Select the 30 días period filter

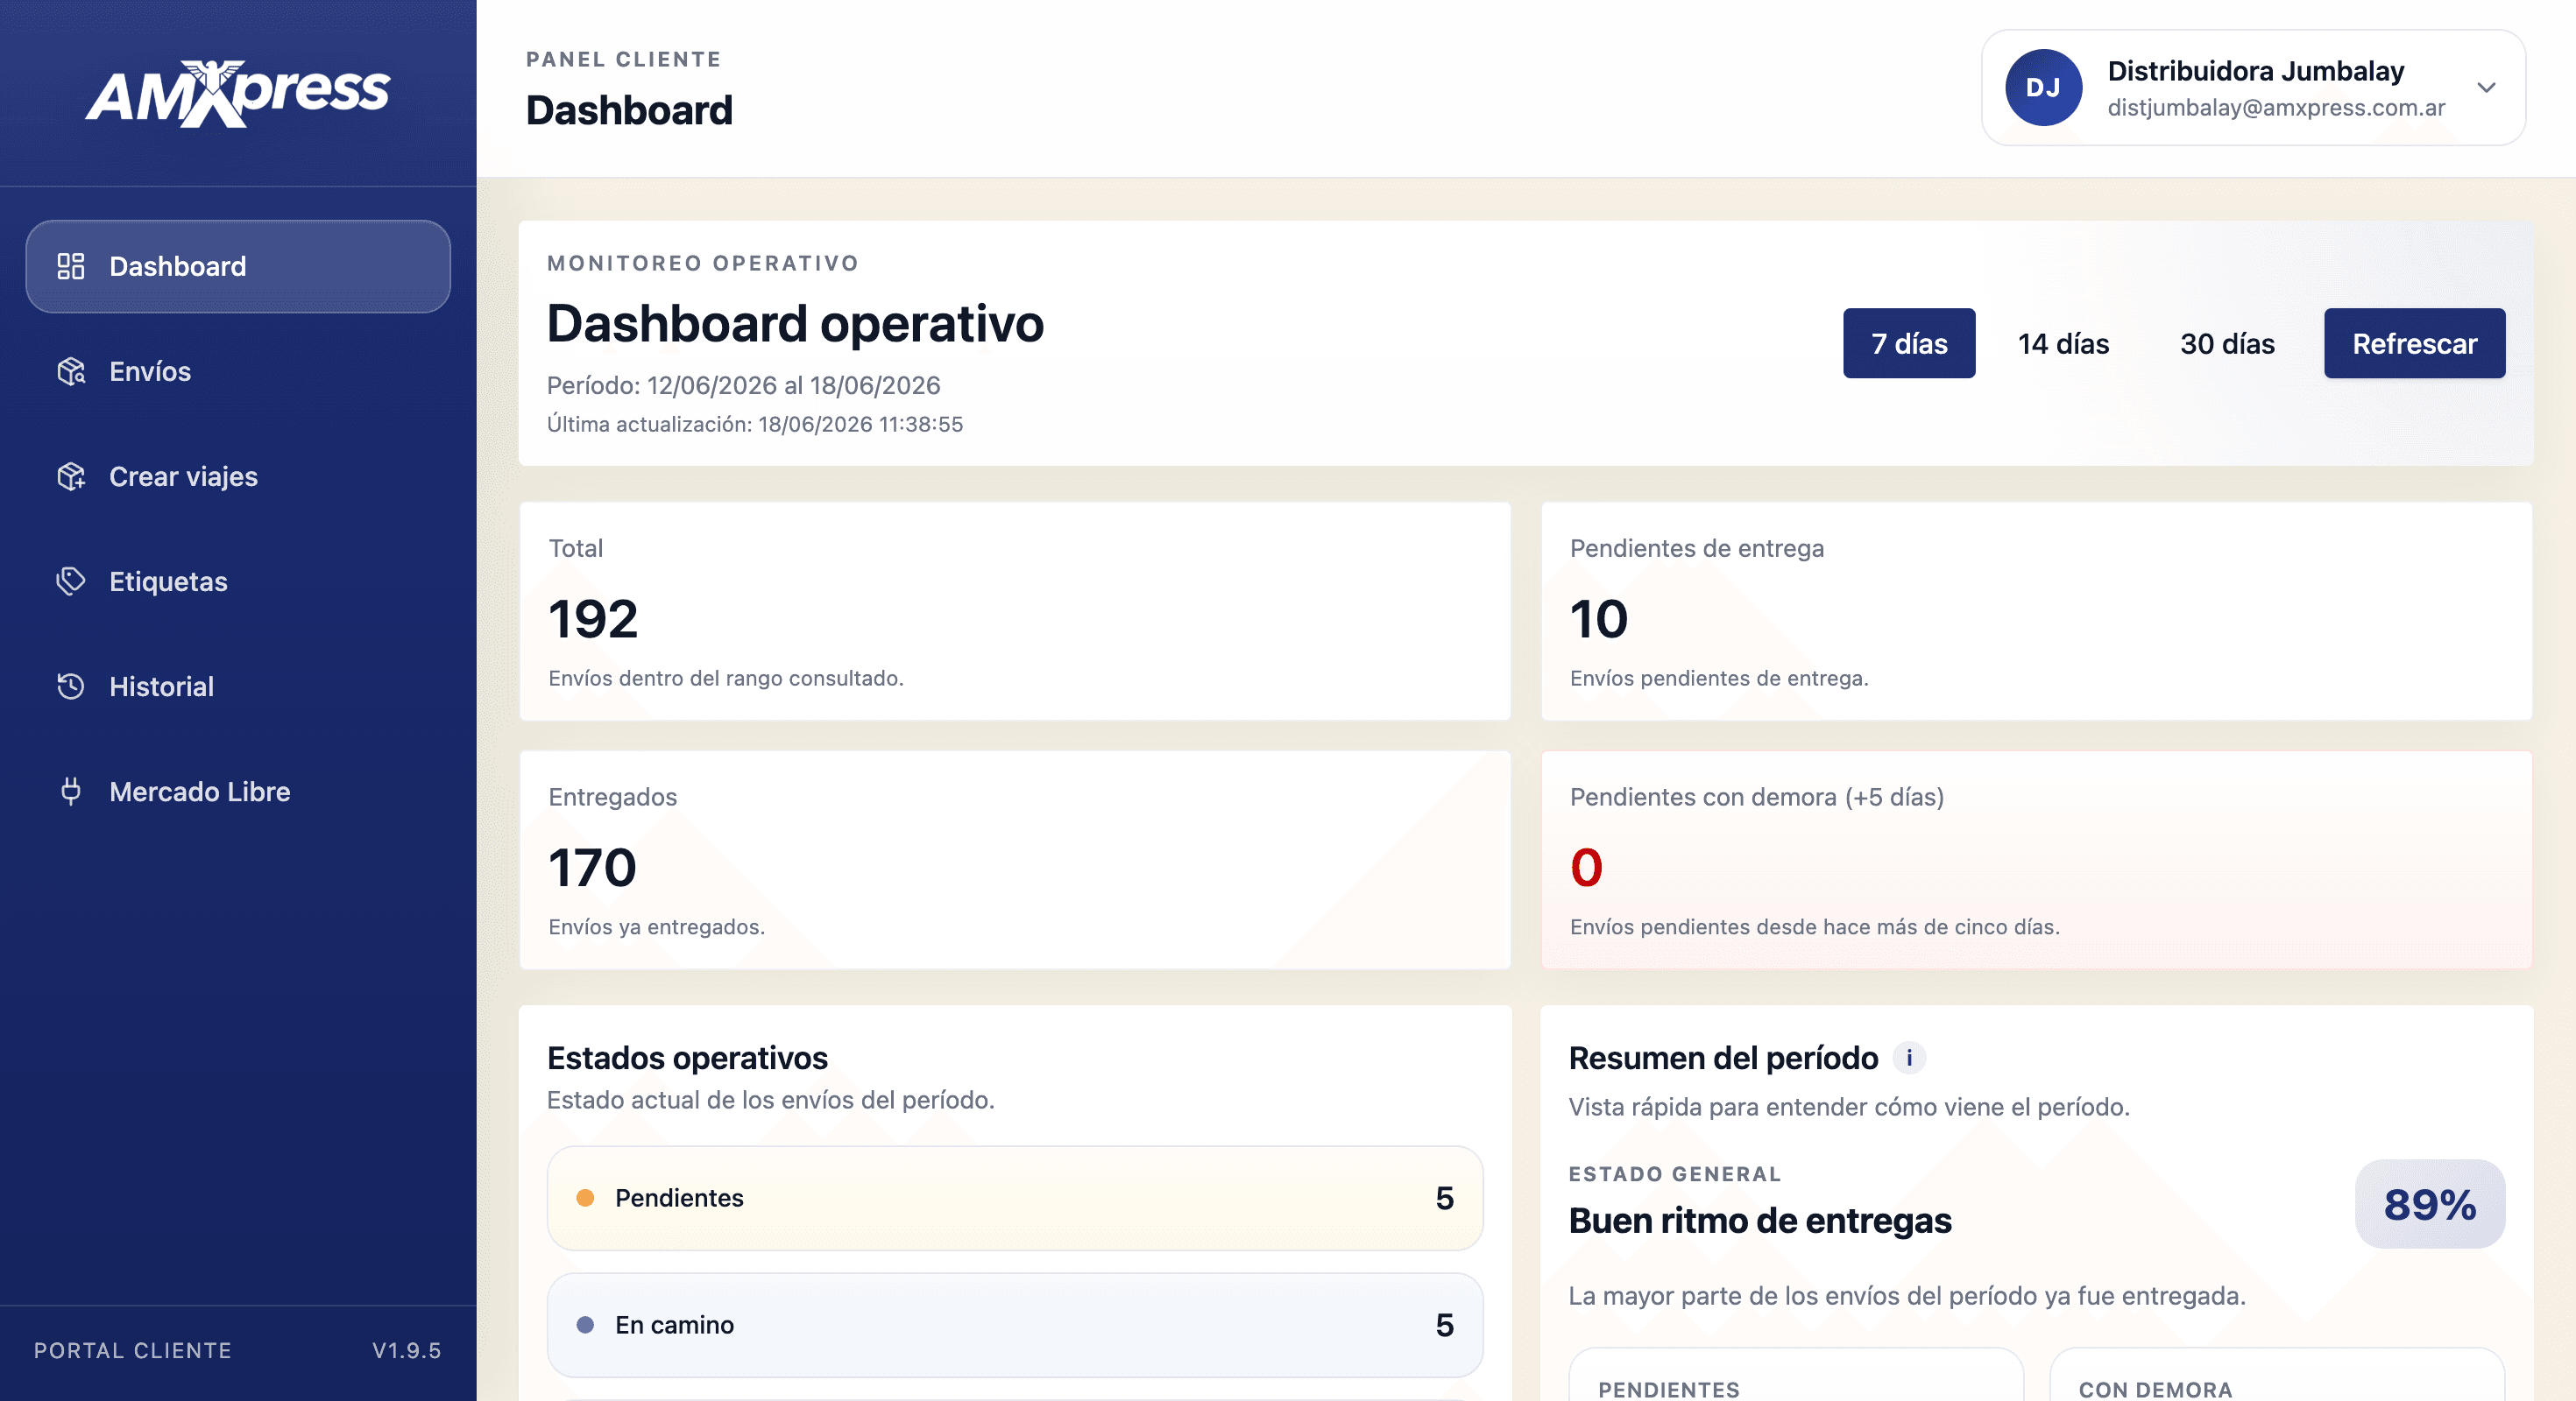coord(2227,342)
